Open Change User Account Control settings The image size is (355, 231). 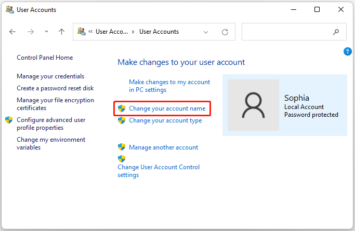click(159, 171)
